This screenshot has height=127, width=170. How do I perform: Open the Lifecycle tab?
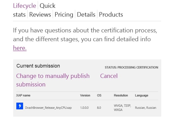click(x=24, y=6)
